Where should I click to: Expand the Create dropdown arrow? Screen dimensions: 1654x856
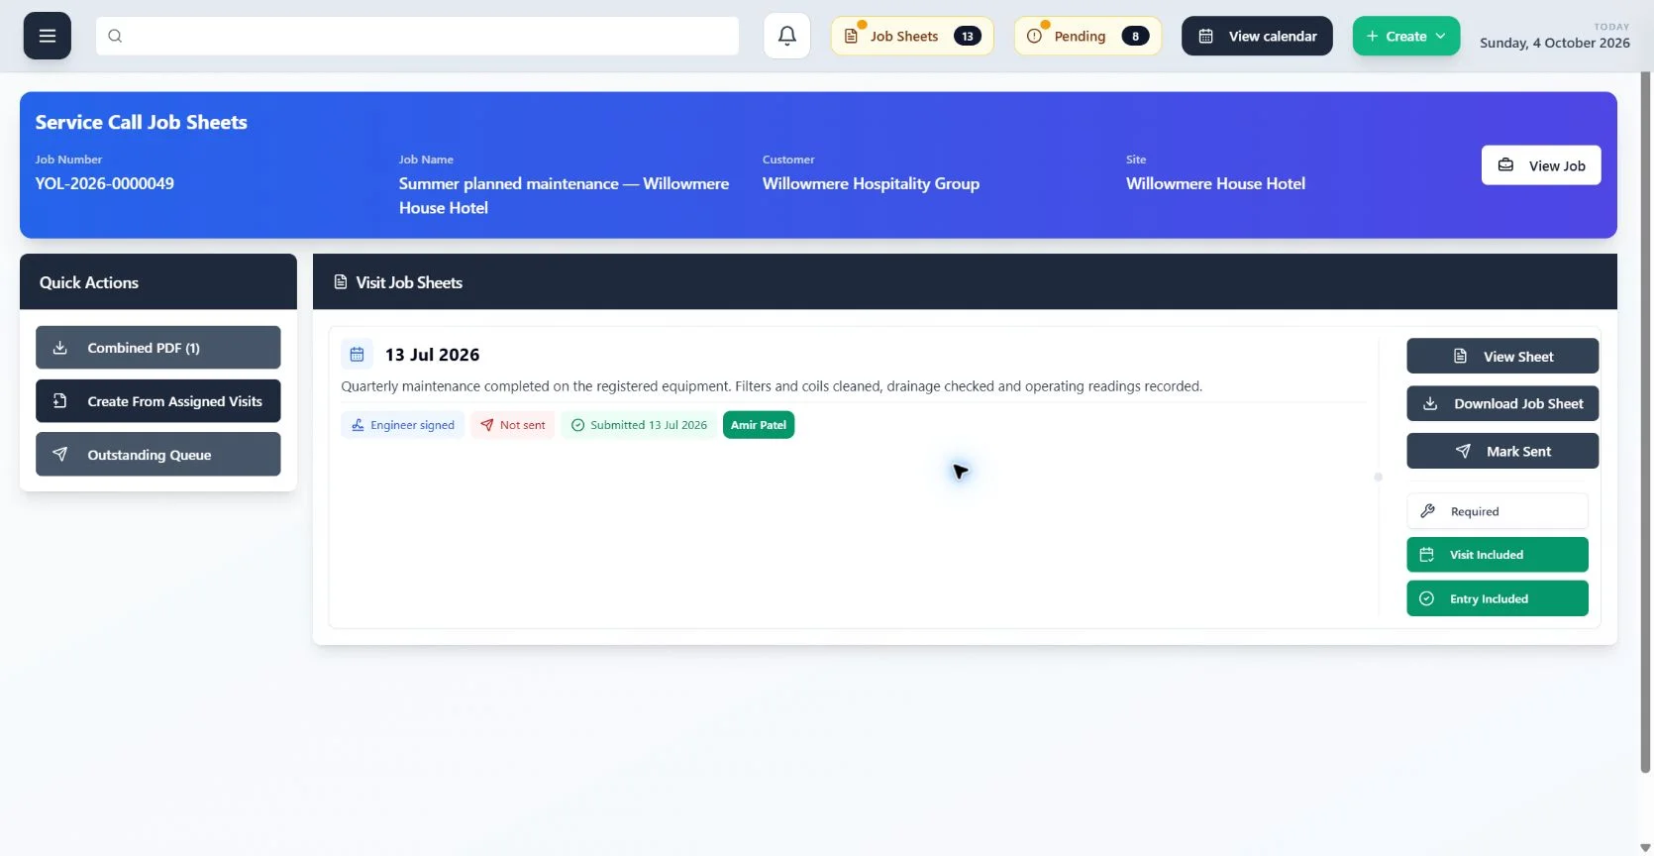(1440, 37)
